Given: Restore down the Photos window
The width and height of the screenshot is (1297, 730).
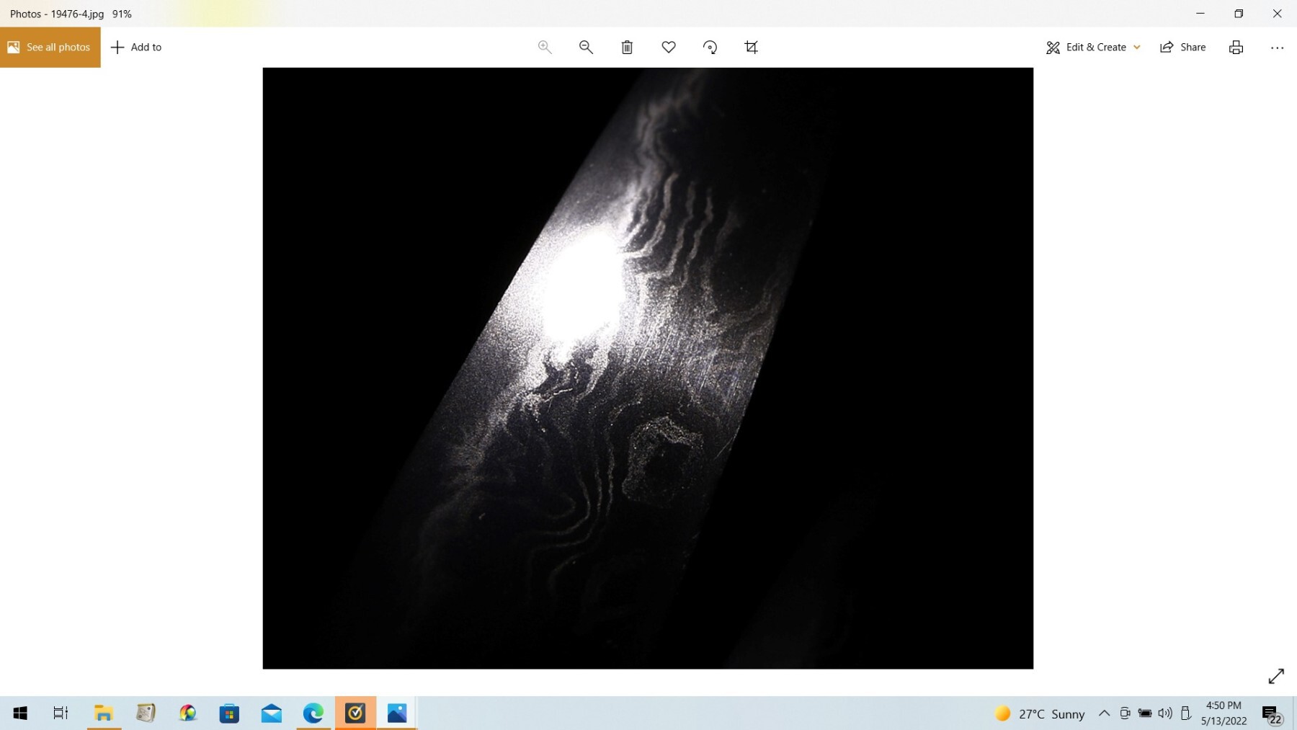Looking at the screenshot, I should pyautogui.click(x=1239, y=13).
